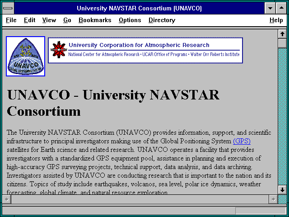Open the Bookmarks menu
The height and width of the screenshot is (217, 289).
point(95,20)
